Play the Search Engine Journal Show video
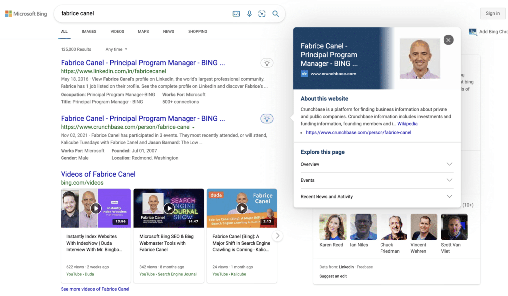Image resolution: width=508 pixels, height=296 pixels. [x=169, y=208]
